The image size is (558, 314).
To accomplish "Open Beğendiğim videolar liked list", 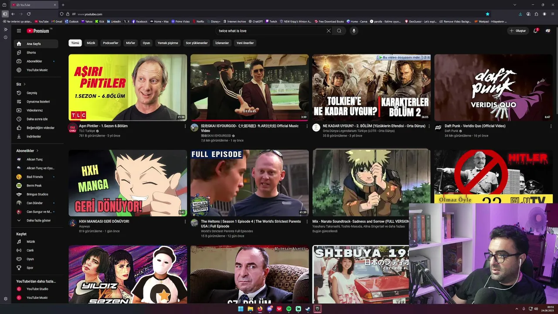I will pos(35,128).
